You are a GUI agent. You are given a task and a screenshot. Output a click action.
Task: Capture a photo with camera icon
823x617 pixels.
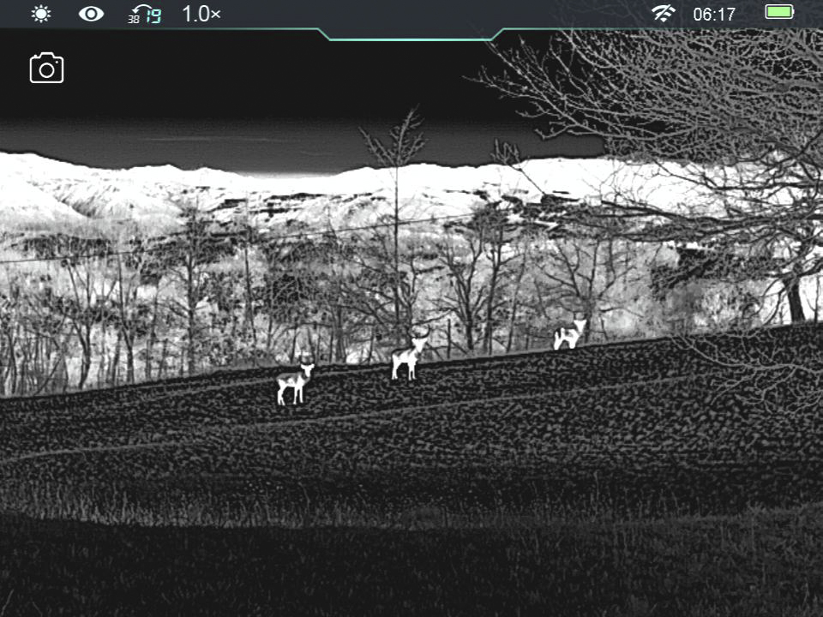(47, 69)
